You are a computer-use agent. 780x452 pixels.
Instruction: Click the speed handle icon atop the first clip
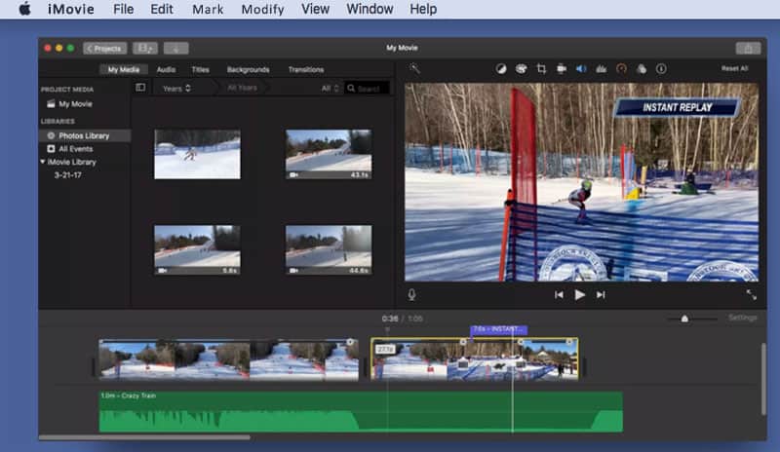pos(350,342)
